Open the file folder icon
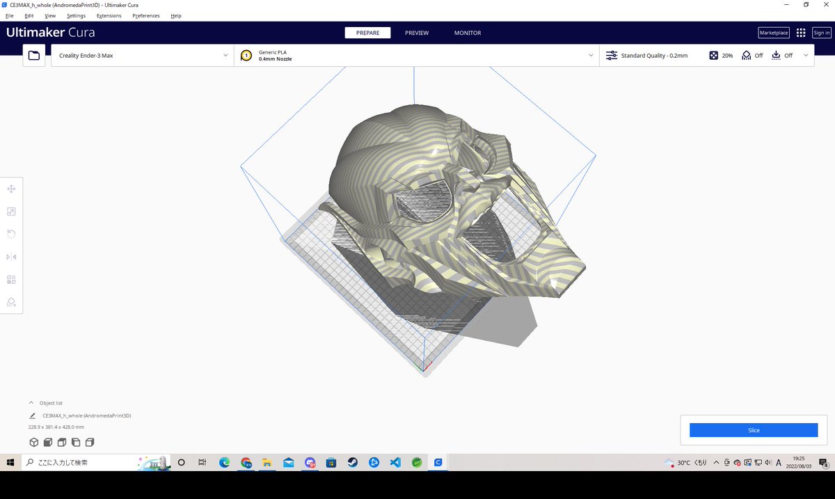835x499 pixels. 34,55
